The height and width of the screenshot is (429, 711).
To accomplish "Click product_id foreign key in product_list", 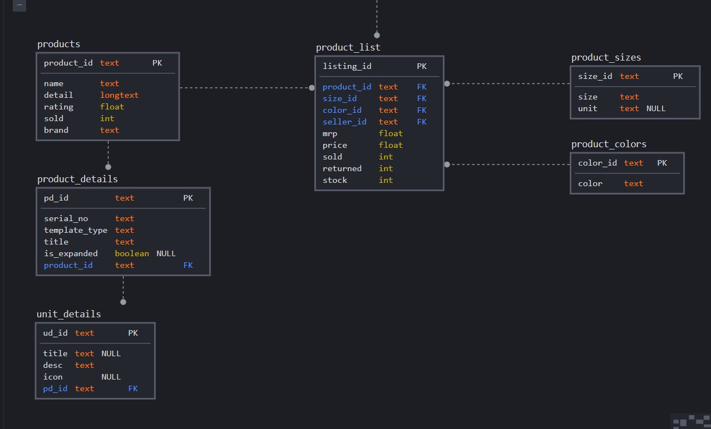I will pos(347,87).
